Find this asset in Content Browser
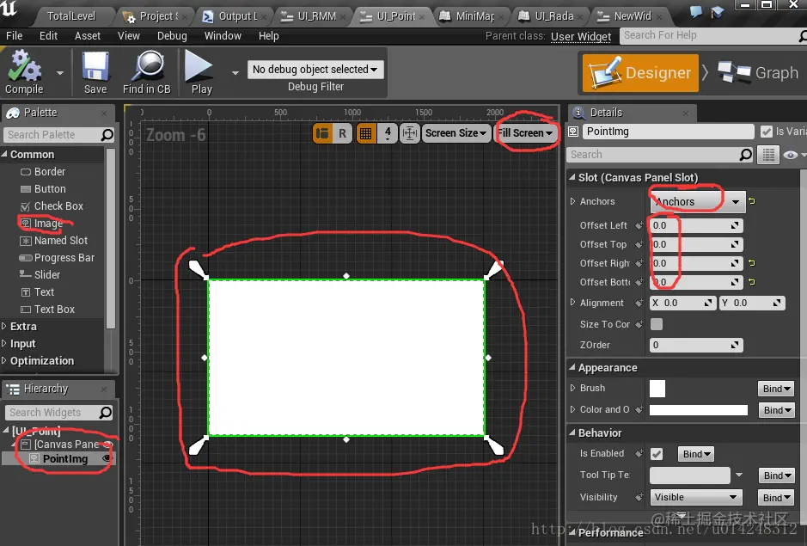This screenshot has width=807, height=546. 147,72
